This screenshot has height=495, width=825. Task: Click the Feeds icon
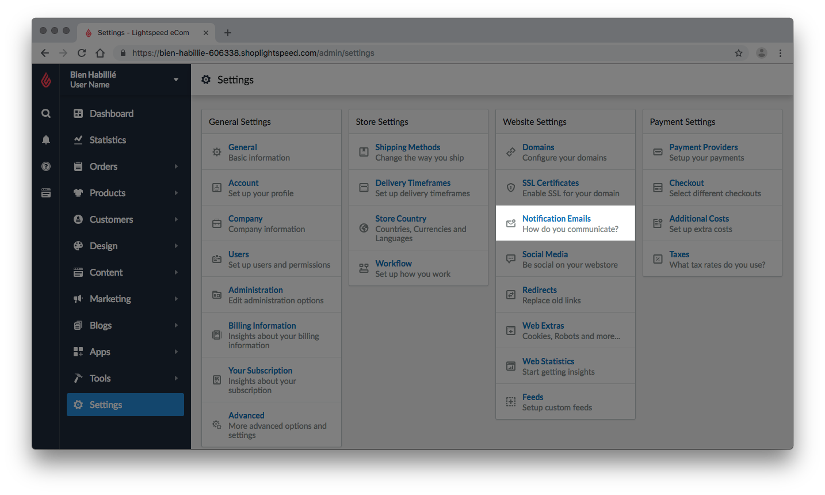511,402
